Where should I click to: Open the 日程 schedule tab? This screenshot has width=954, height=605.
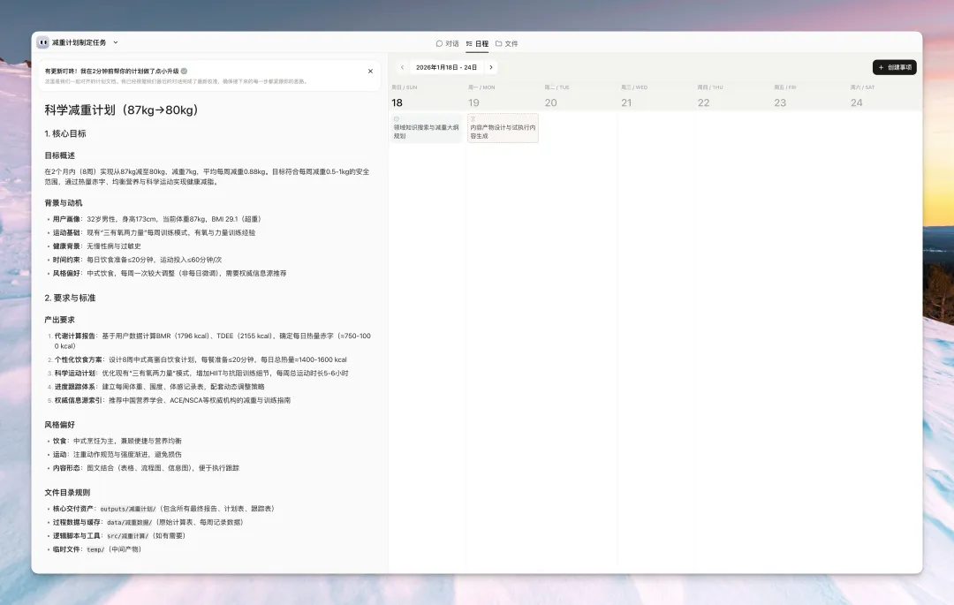pos(477,43)
